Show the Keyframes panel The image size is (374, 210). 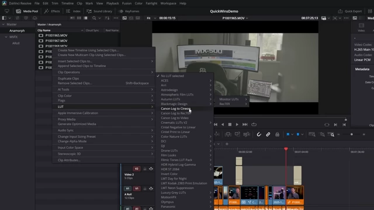(x=129, y=11)
